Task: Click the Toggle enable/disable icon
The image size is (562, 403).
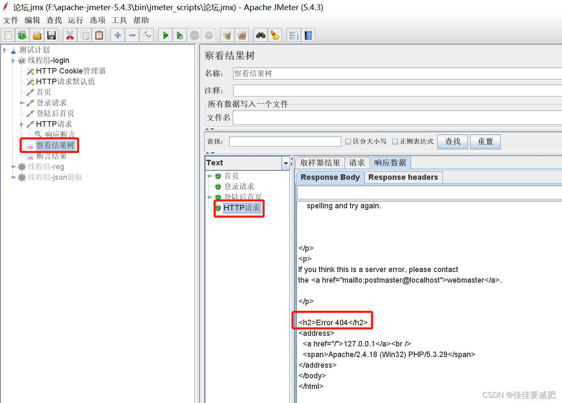Action: (147, 35)
